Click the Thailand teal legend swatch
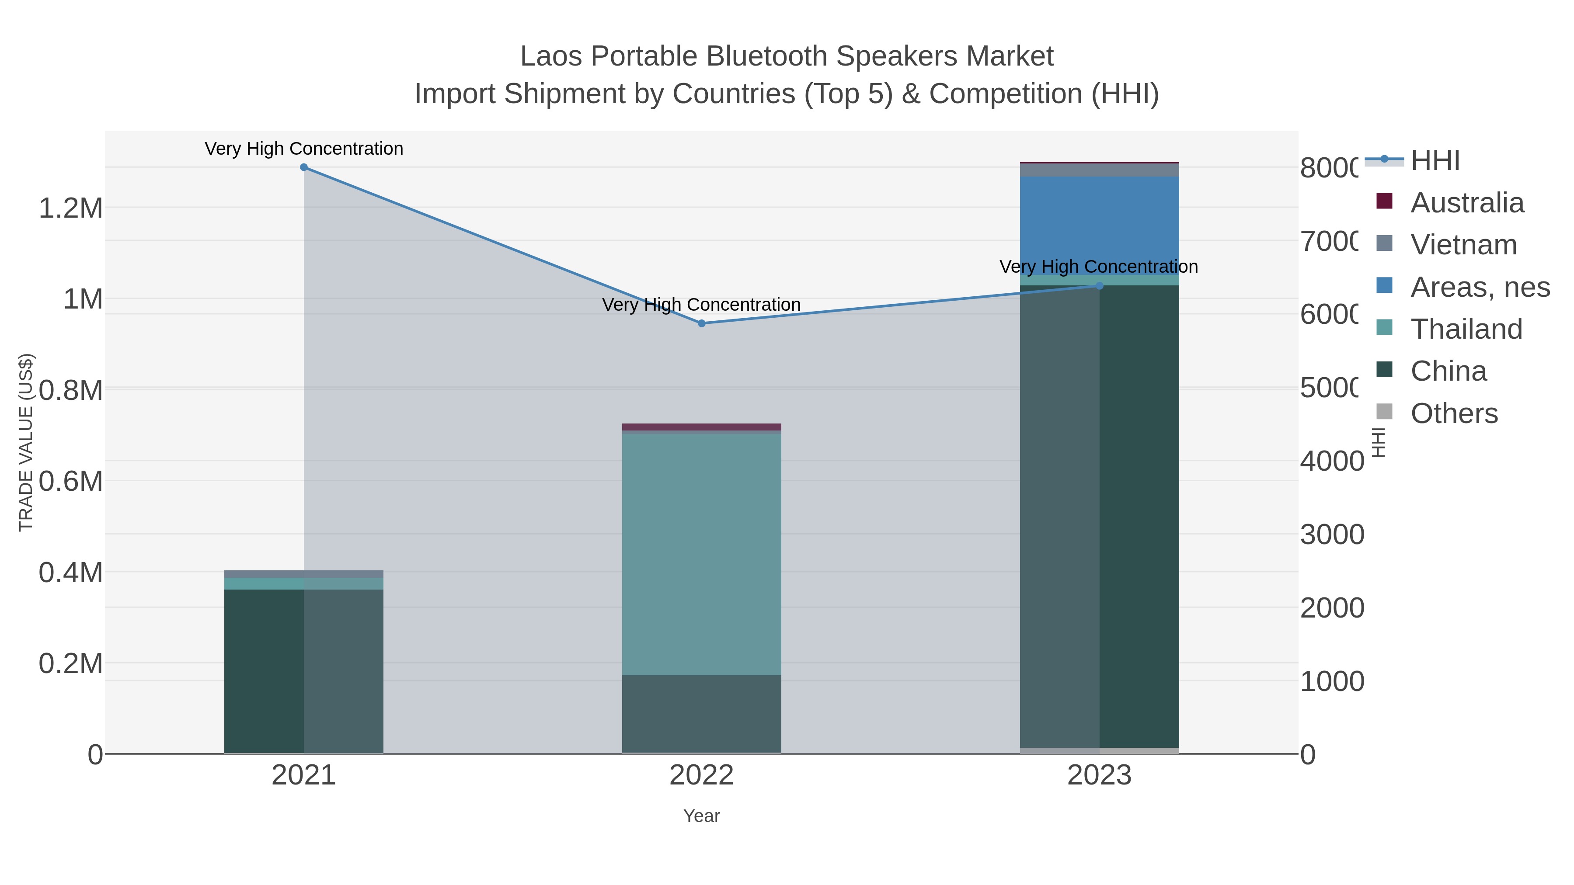The height and width of the screenshot is (885, 1574). click(x=1385, y=327)
